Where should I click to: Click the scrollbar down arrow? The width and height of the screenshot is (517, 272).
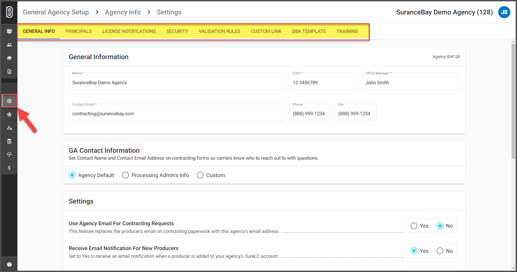click(513, 268)
